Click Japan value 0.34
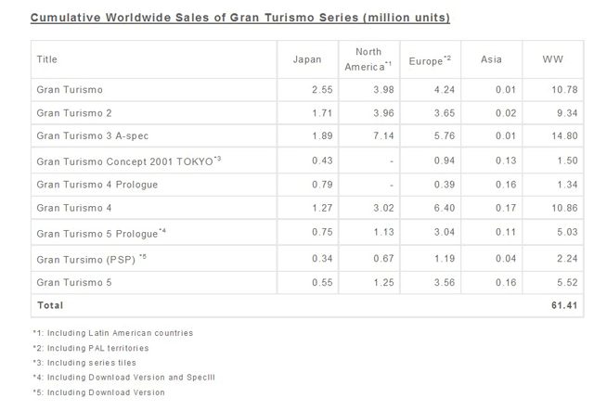594x411 pixels. pos(322,258)
